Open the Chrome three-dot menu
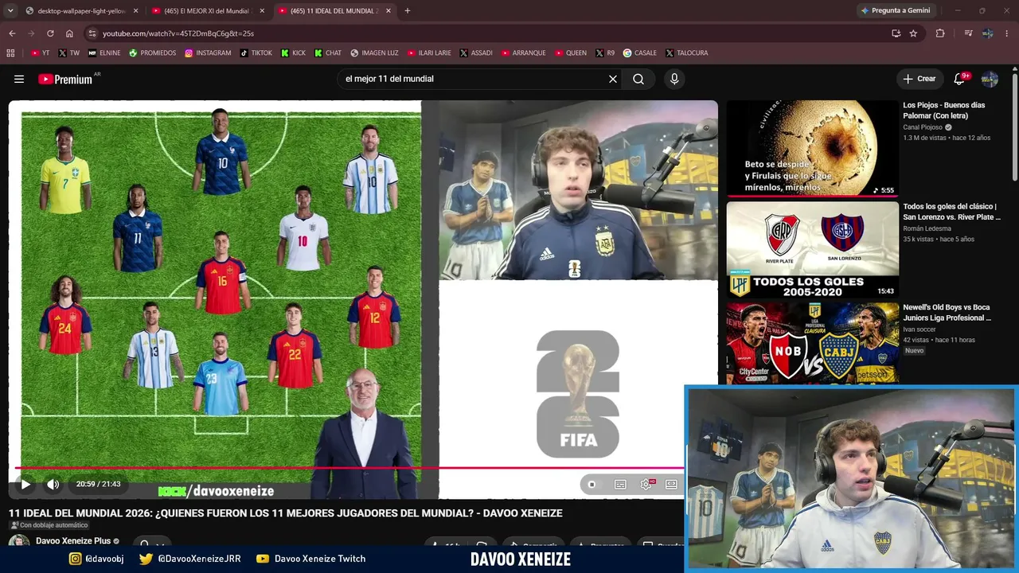The height and width of the screenshot is (573, 1019). pyautogui.click(x=1007, y=33)
